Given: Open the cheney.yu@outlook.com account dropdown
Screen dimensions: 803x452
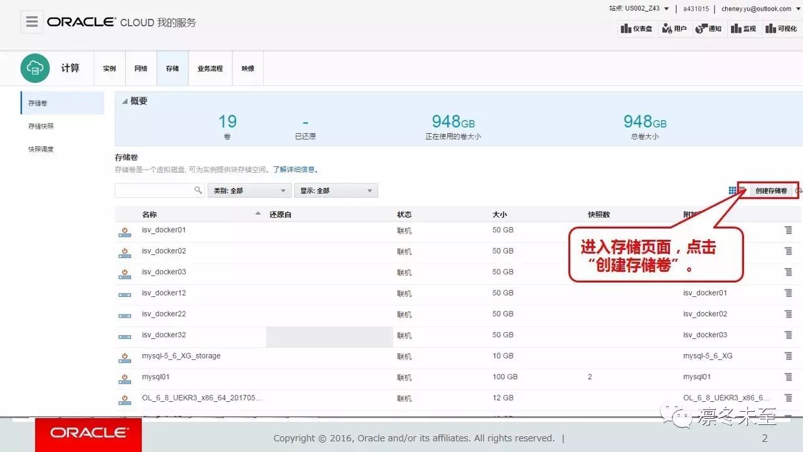Looking at the screenshot, I should (x=760, y=9).
